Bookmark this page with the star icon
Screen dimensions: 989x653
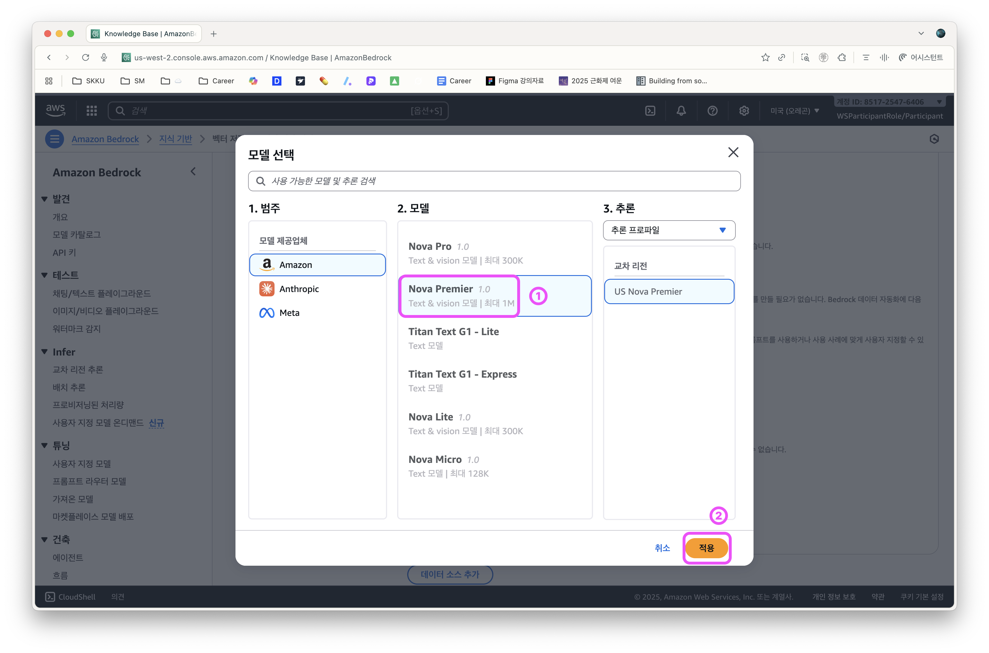(765, 57)
